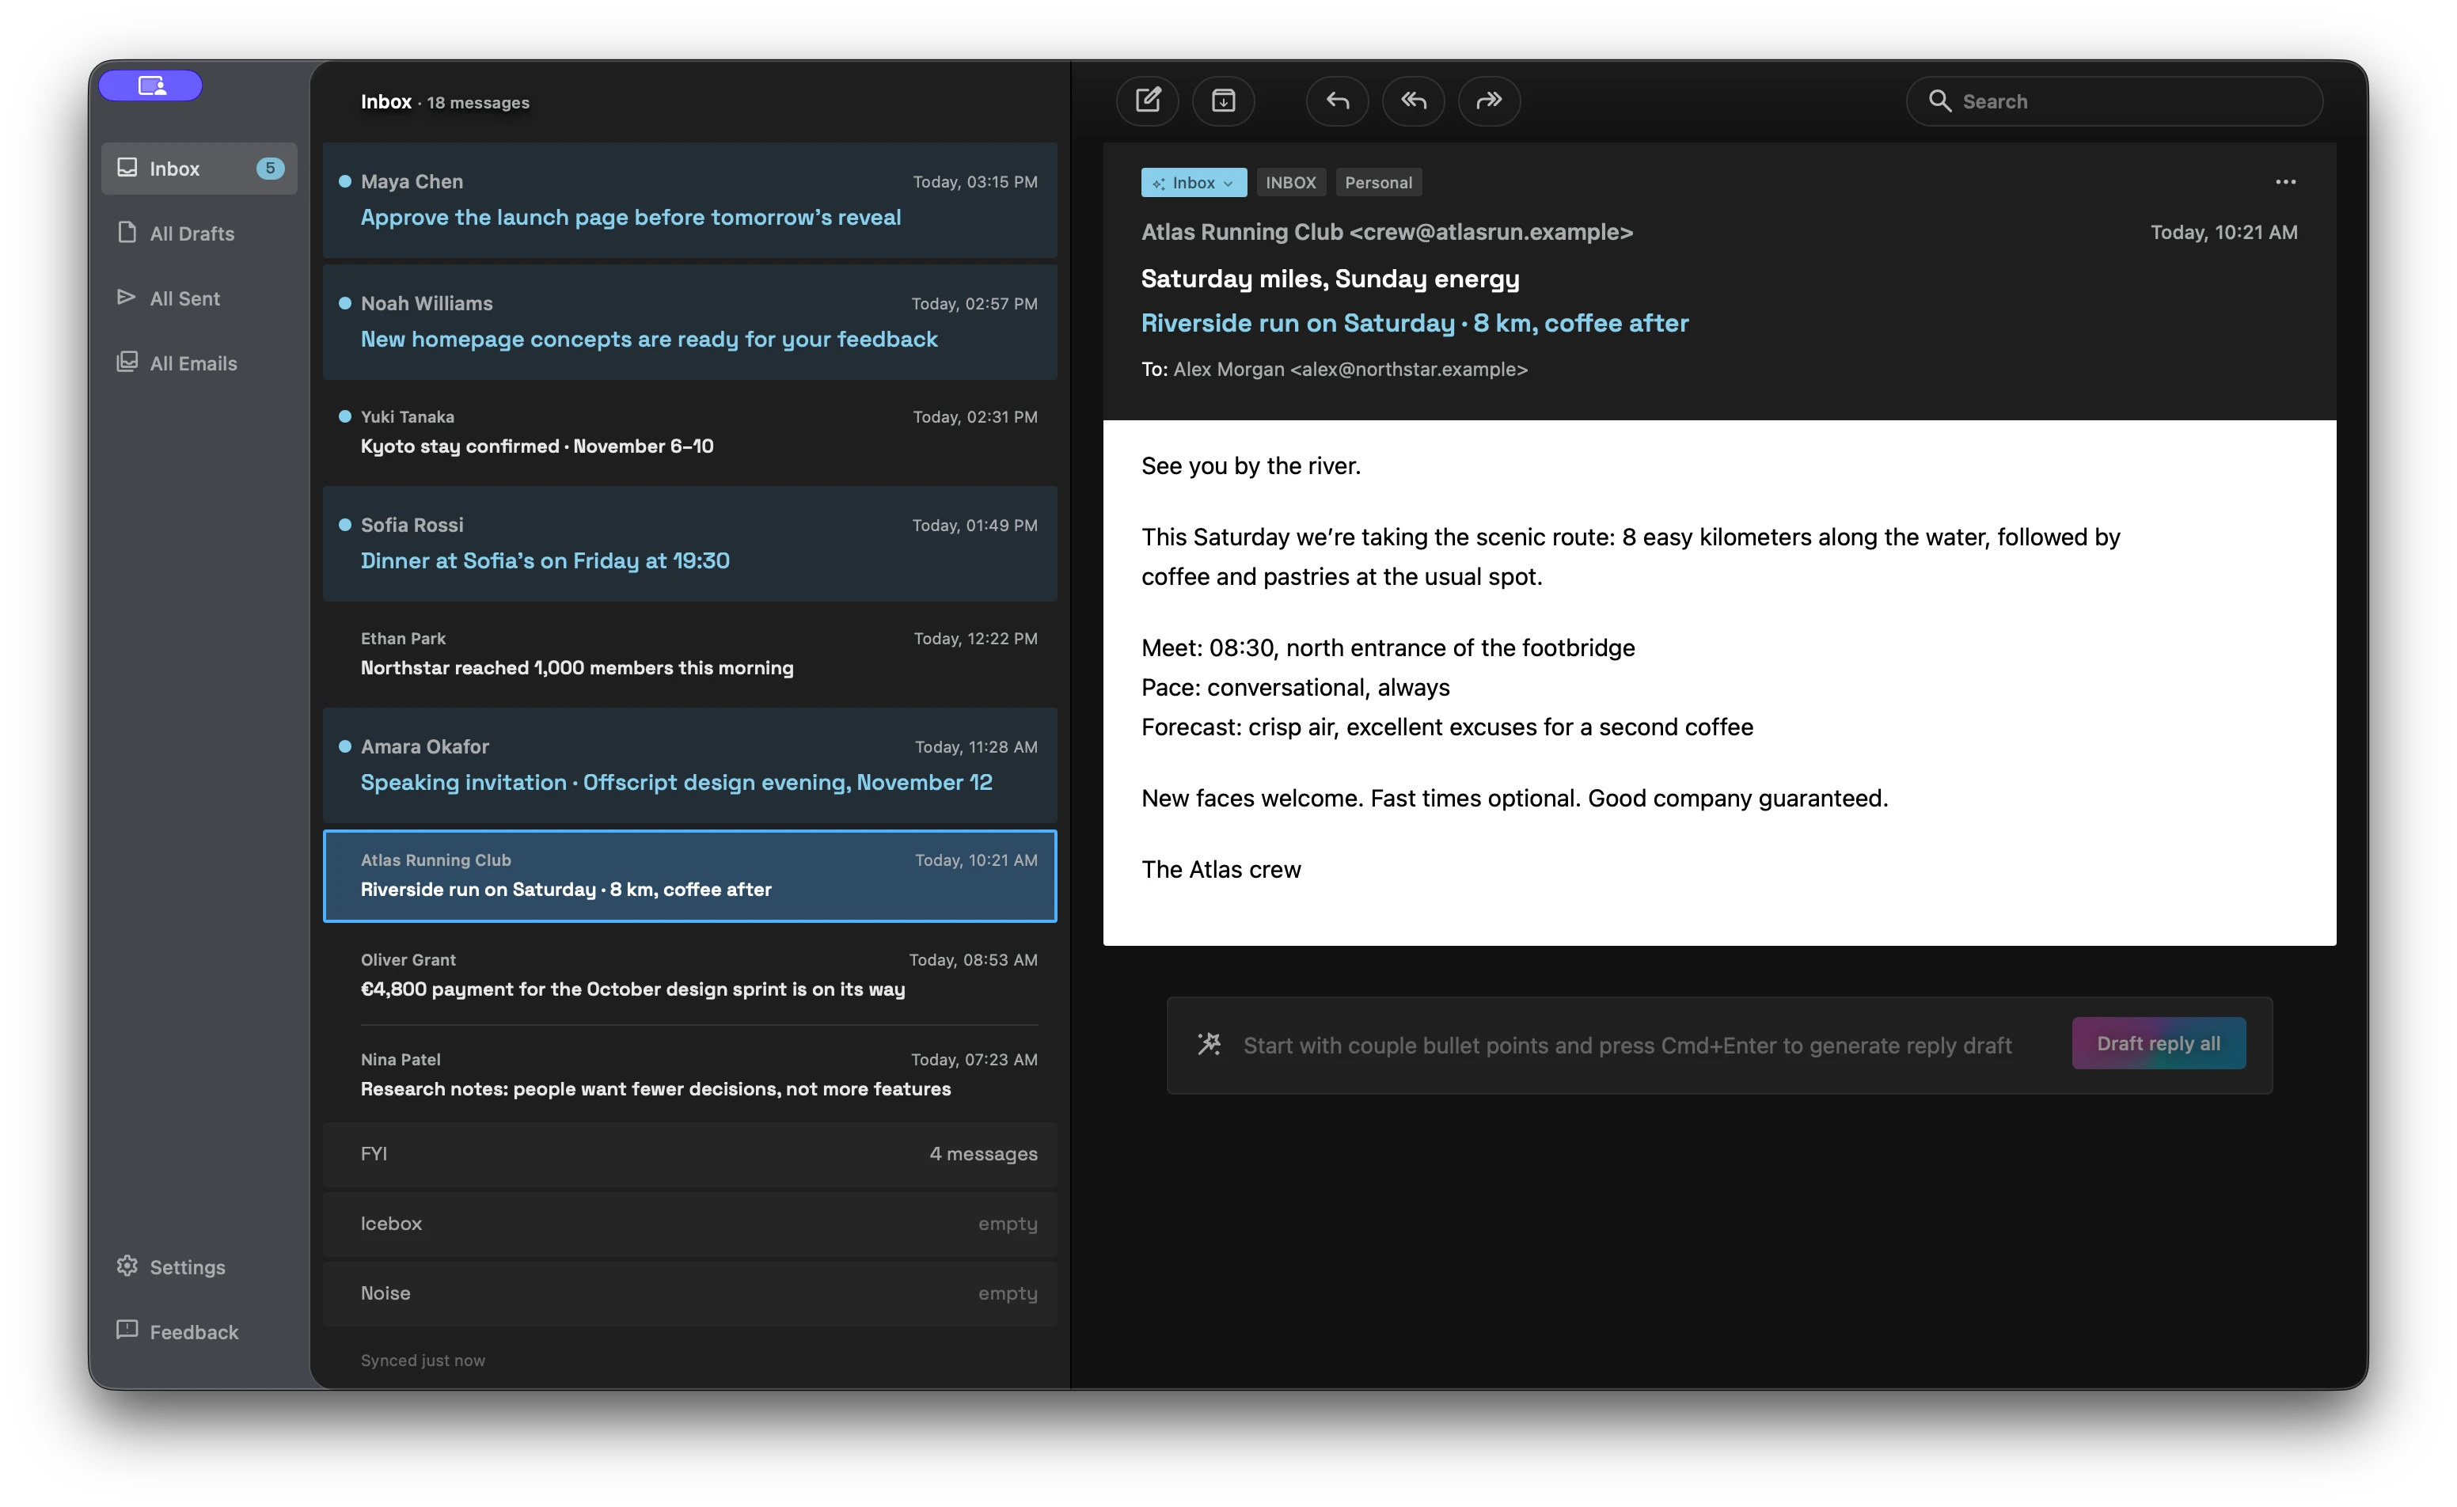The width and height of the screenshot is (2457, 1507).
Task: Open Maya Chen's launch page email
Action: (690, 200)
